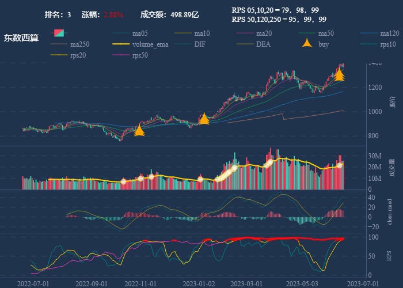Toggle the DIF legend item

tap(199, 44)
